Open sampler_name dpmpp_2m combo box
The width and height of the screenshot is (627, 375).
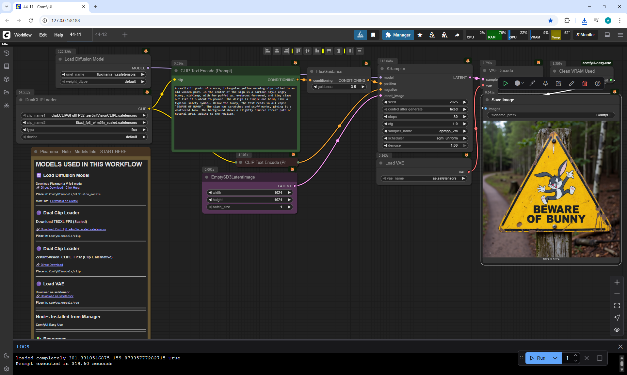pyautogui.click(x=425, y=131)
